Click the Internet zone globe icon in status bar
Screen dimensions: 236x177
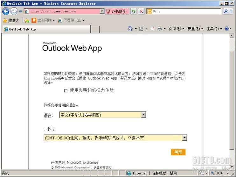tap(129, 173)
